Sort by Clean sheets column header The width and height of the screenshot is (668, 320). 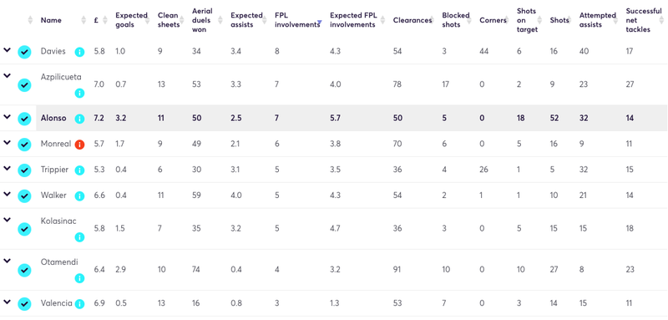pos(168,20)
